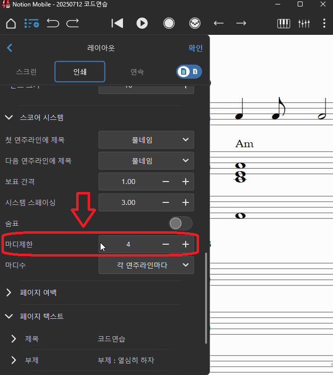Toggle the 쉼표 switch

click(181, 223)
